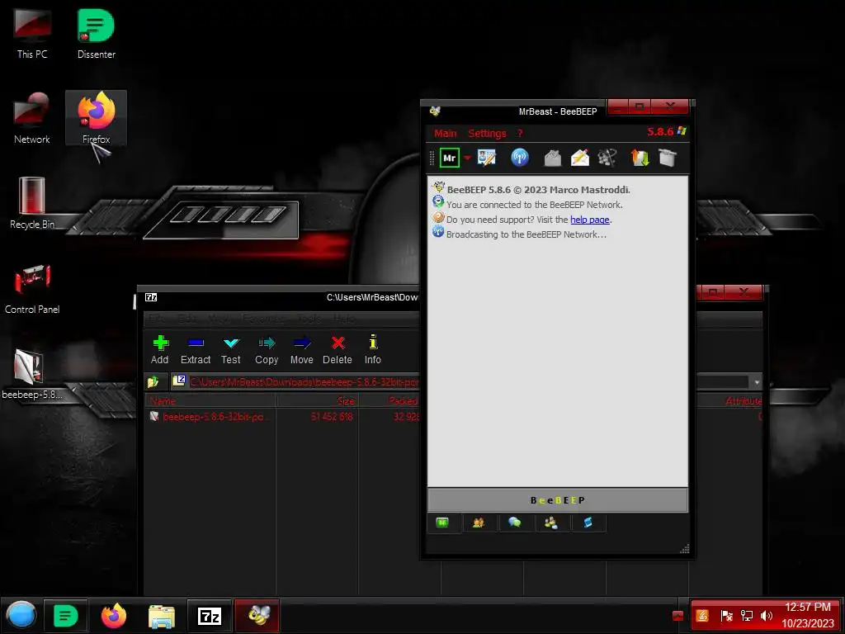The height and width of the screenshot is (634, 845).
Task: Click the blue broadcast antenna icon in BeeBEEP toolbar
Action: tap(520, 158)
